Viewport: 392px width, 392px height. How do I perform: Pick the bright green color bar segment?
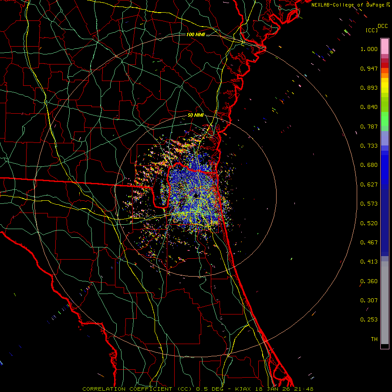coord(385,119)
